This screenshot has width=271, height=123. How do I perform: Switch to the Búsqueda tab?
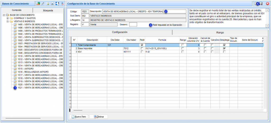[48, 10]
